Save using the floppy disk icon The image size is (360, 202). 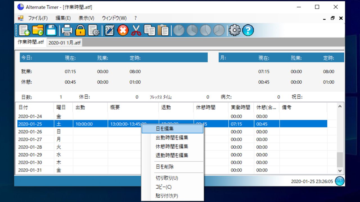pos(51,30)
